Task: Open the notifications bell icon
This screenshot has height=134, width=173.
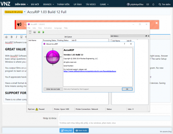Action: coord(153,5)
